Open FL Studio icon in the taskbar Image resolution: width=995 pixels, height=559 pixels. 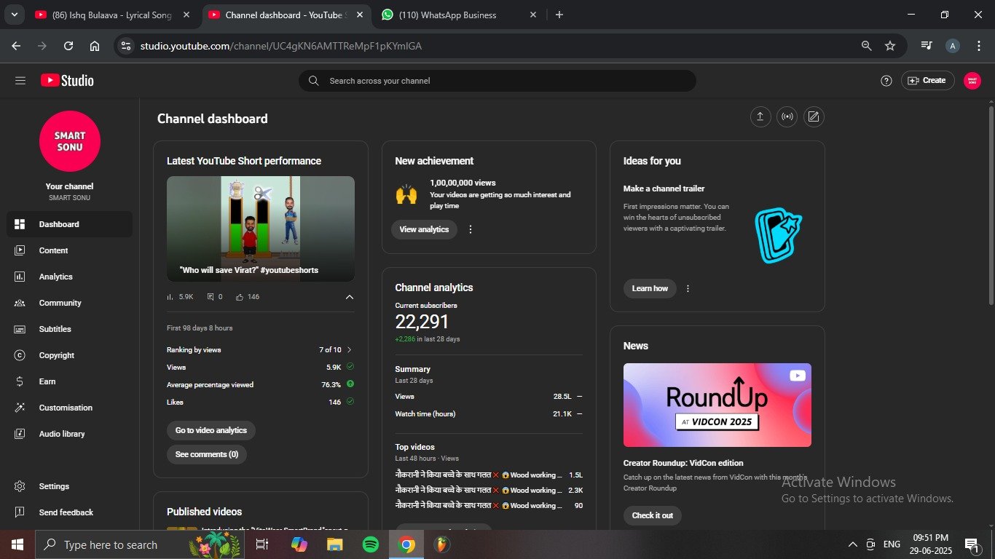pyautogui.click(x=441, y=544)
